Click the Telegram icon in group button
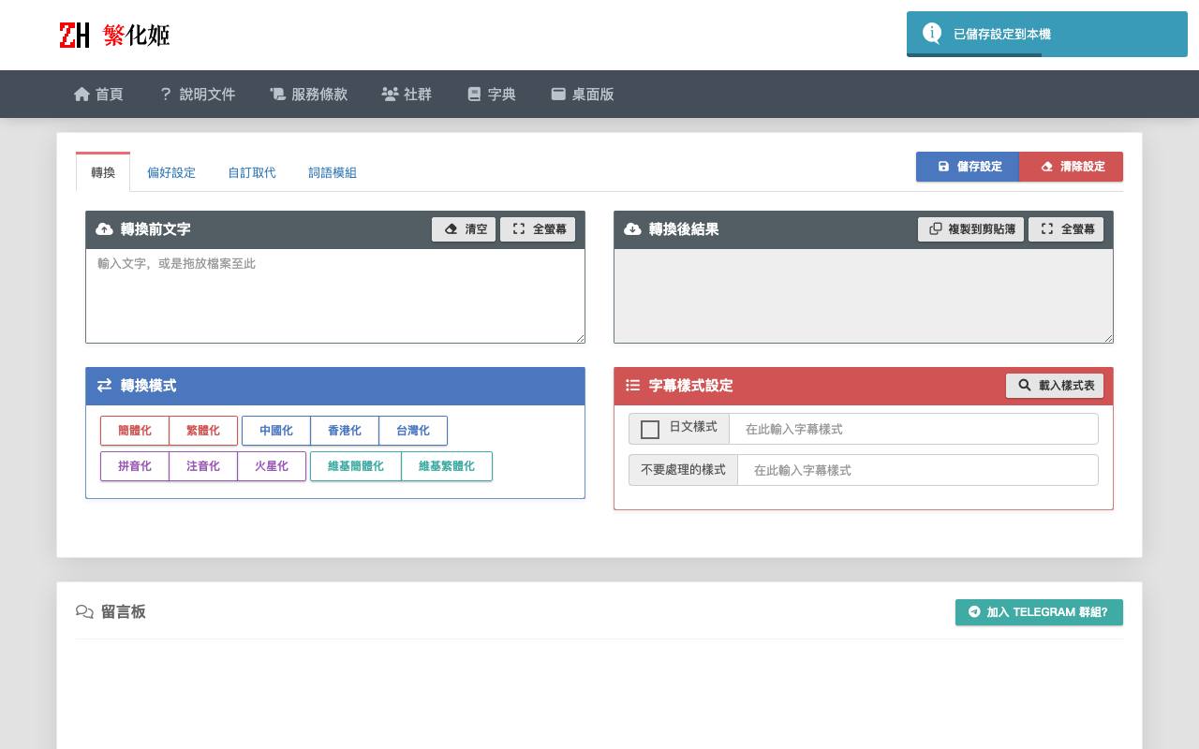Viewport: 1199px width, 749px height. pos(974,612)
